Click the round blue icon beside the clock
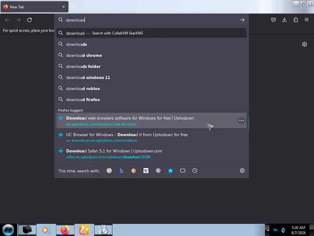Viewport: 314px width, 236px height. [x=283, y=230]
